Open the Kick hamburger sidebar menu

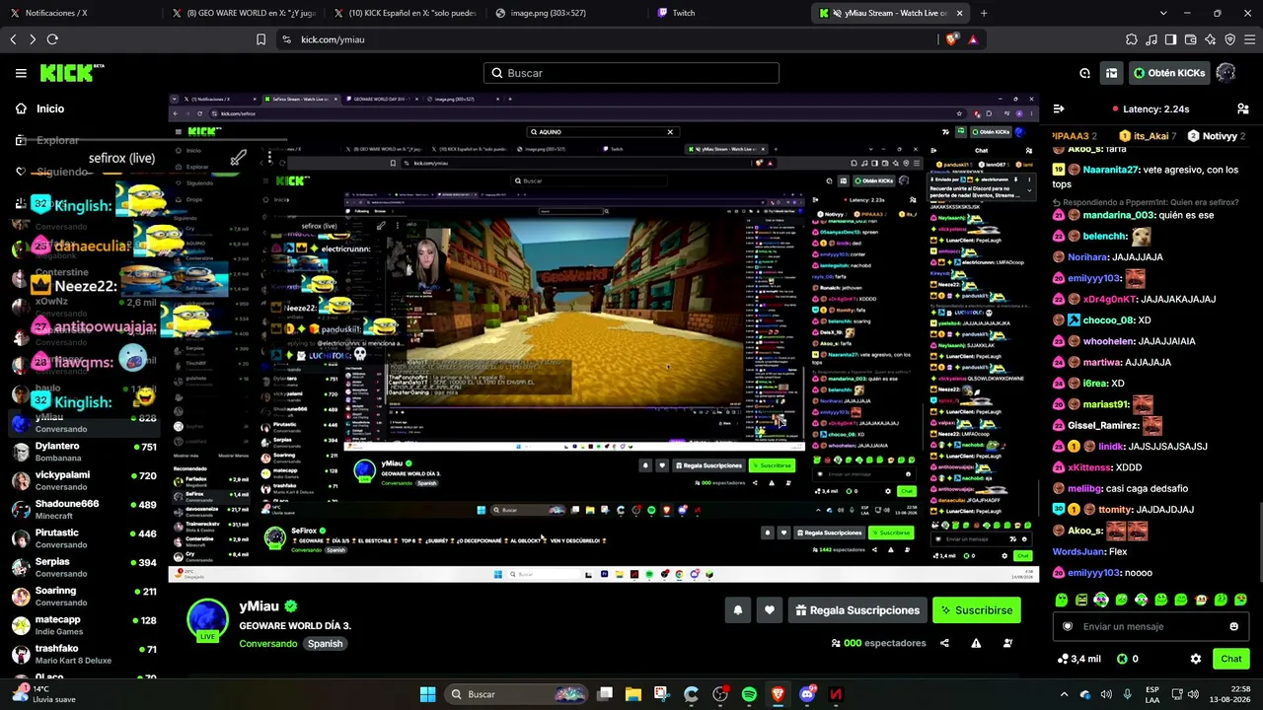[x=21, y=73]
